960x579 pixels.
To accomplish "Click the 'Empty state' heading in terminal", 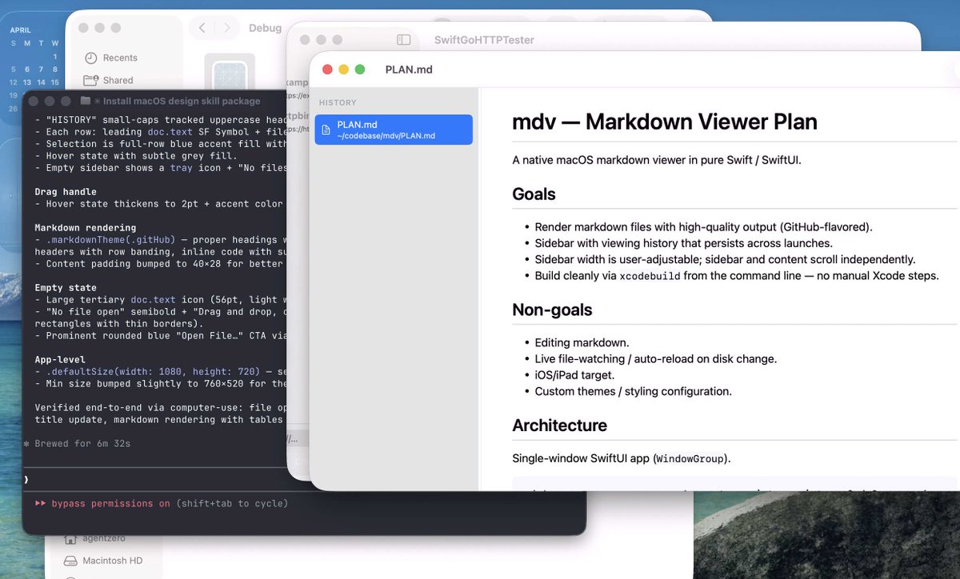I will coord(66,288).
